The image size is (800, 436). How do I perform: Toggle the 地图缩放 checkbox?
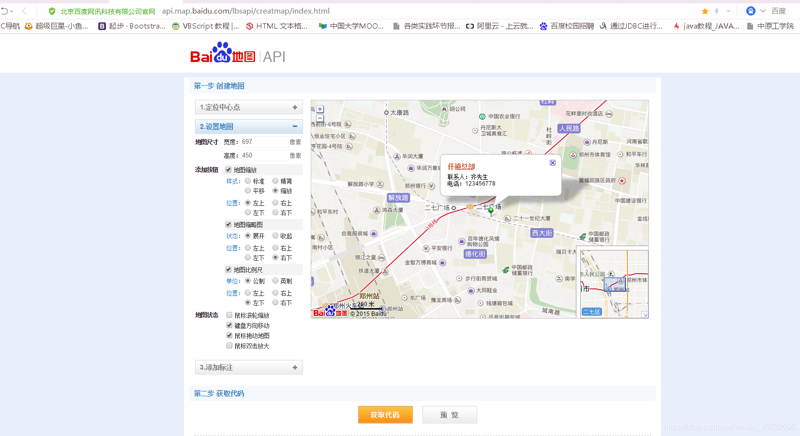pos(228,170)
